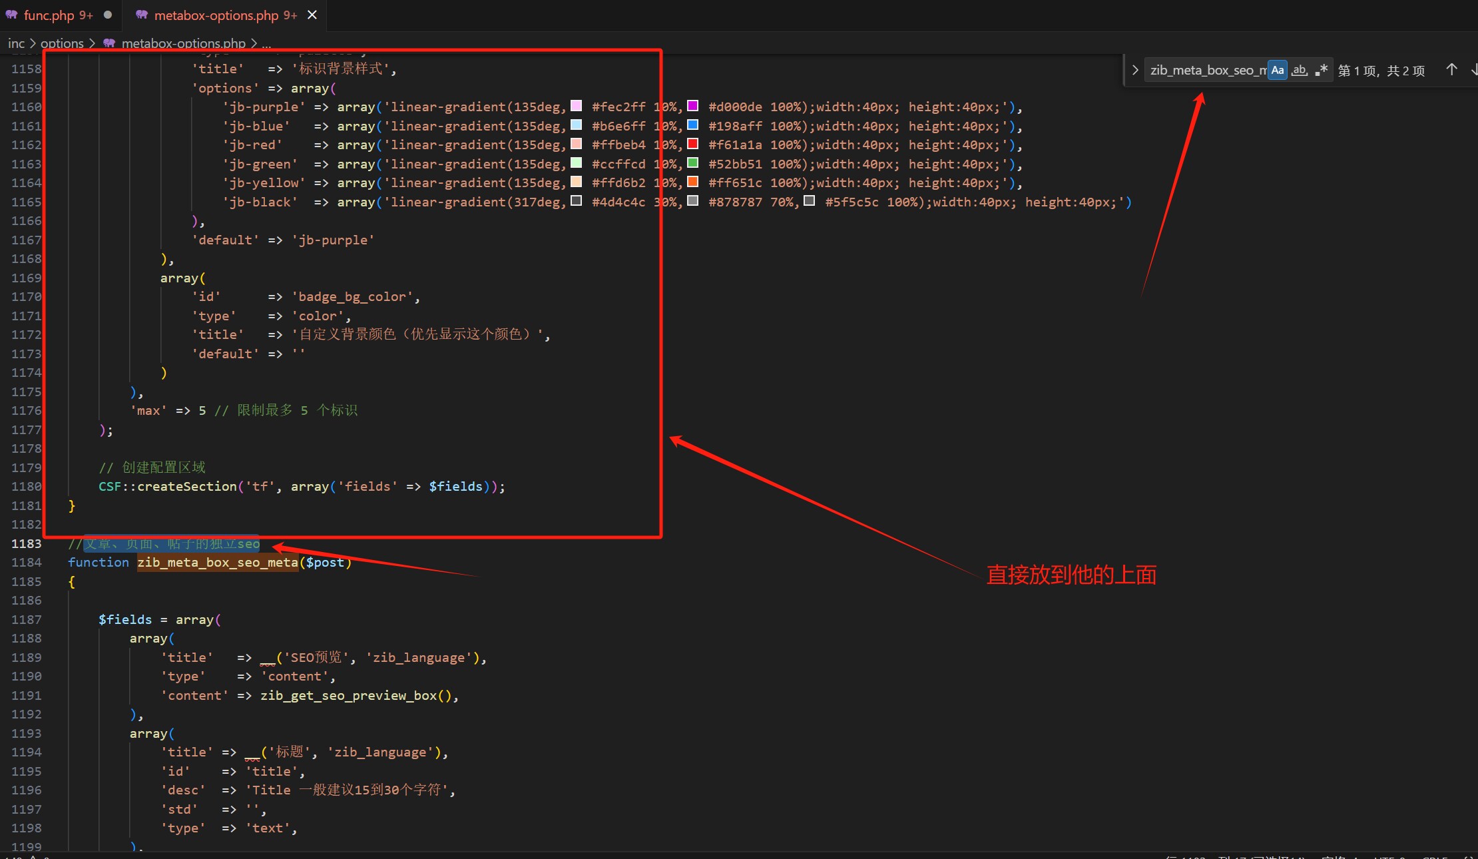1478x859 pixels.
Task: Click the find input with zib_meta_box_seo text
Action: [1207, 70]
